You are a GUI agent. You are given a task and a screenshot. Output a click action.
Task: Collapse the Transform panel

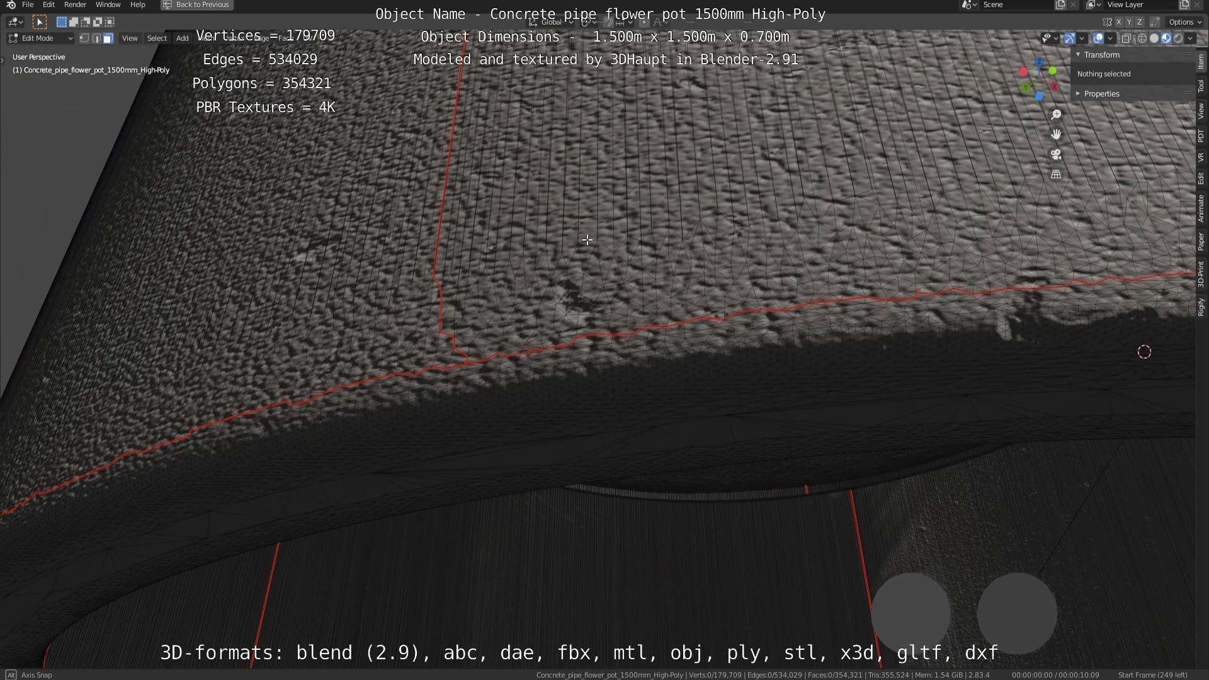(x=1101, y=55)
